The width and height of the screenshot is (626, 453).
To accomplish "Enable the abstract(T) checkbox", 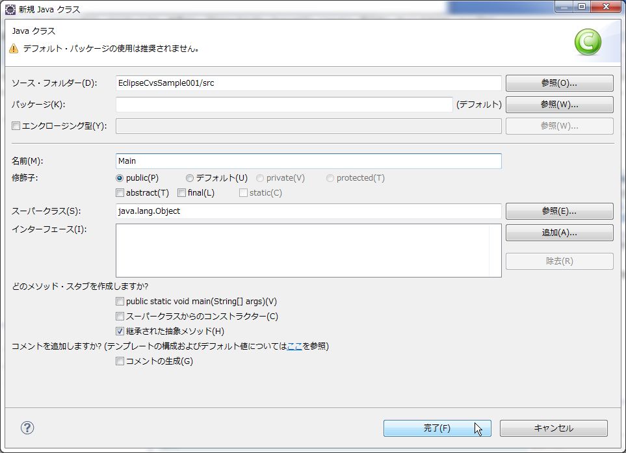I will coord(120,193).
